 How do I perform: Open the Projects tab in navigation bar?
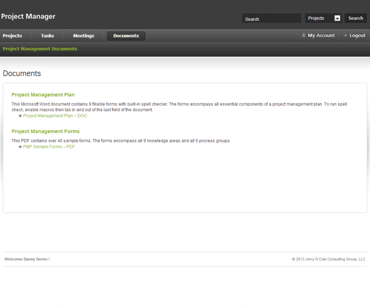[12, 36]
